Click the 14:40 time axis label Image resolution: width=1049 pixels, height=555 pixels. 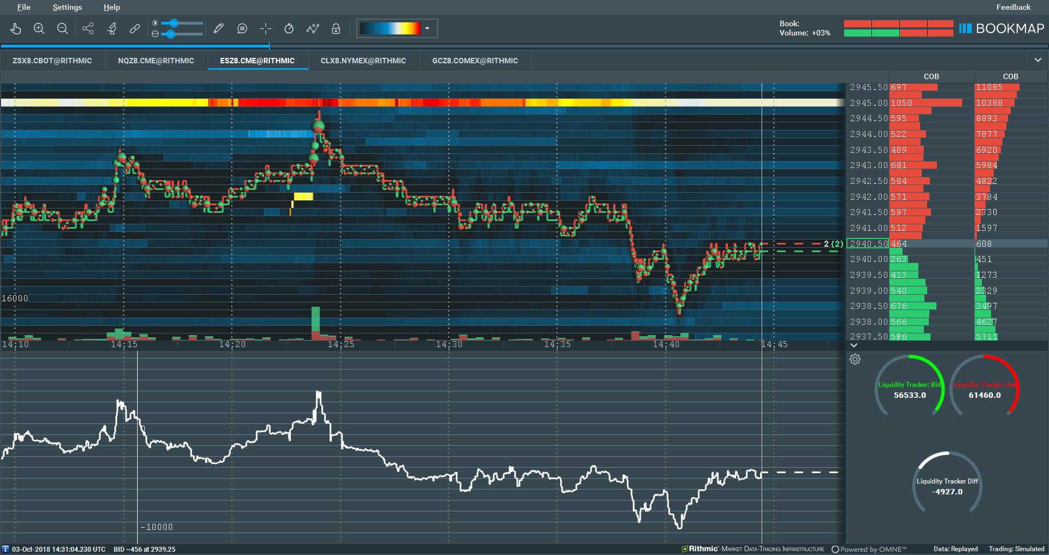click(666, 344)
